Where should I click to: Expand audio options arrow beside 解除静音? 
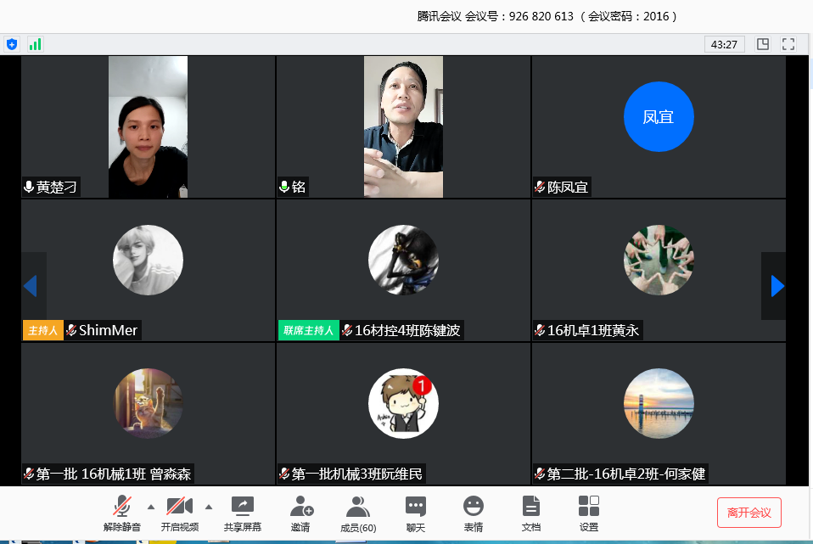point(151,507)
